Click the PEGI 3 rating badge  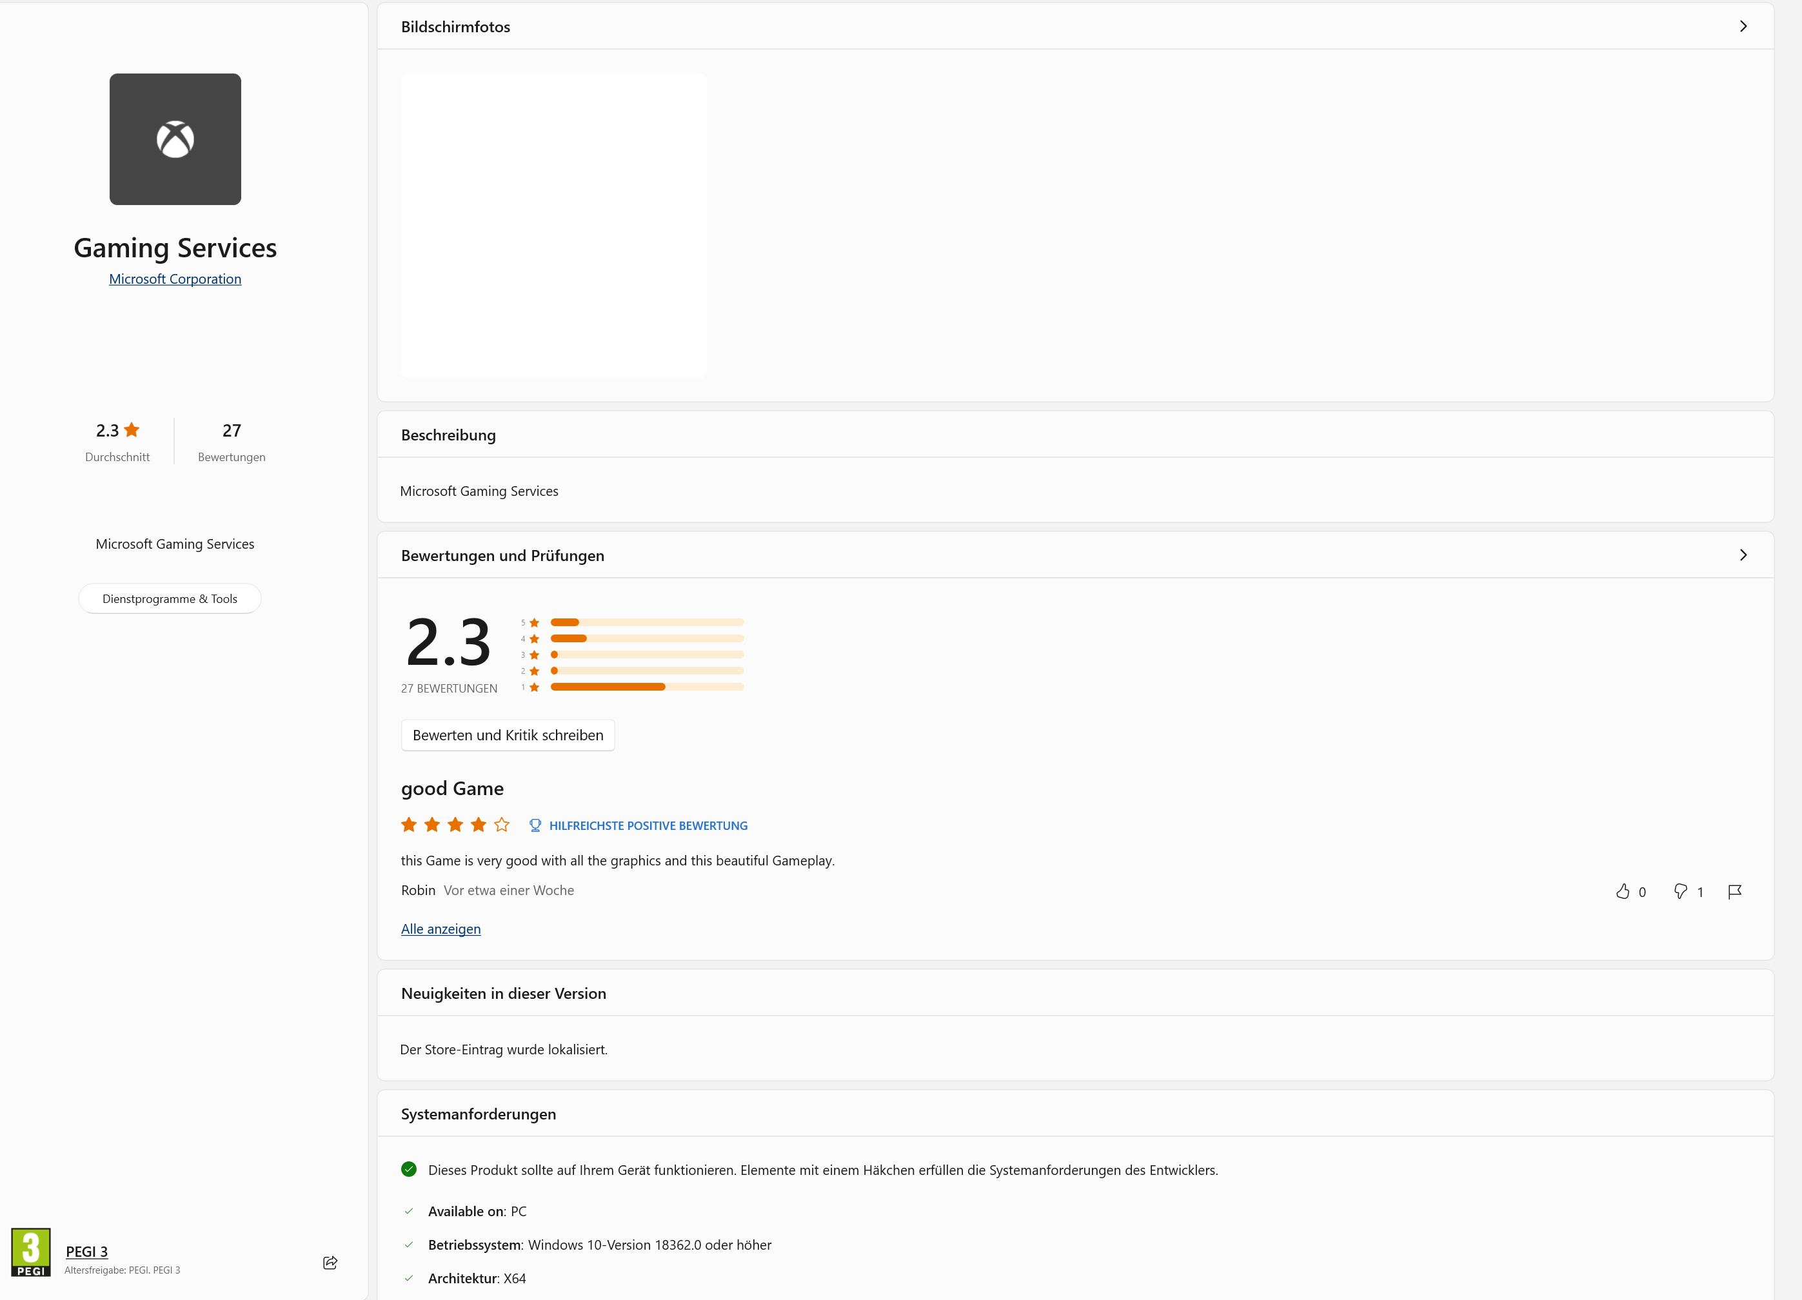pyautogui.click(x=31, y=1252)
